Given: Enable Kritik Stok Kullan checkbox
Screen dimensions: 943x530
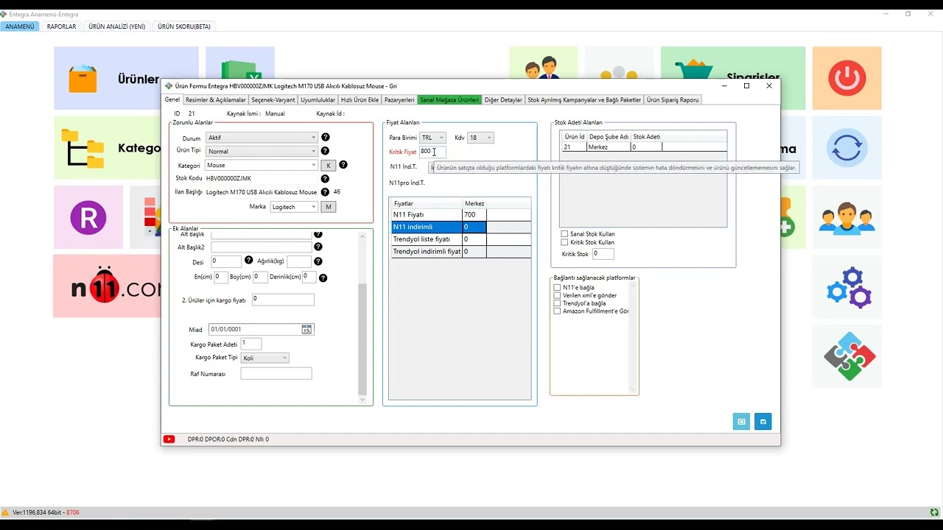Looking at the screenshot, I should click(565, 242).
